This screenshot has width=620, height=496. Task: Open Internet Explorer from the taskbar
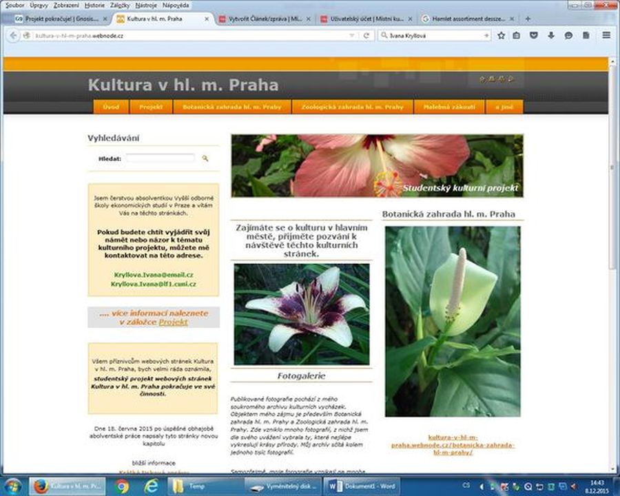pos(151,486)
